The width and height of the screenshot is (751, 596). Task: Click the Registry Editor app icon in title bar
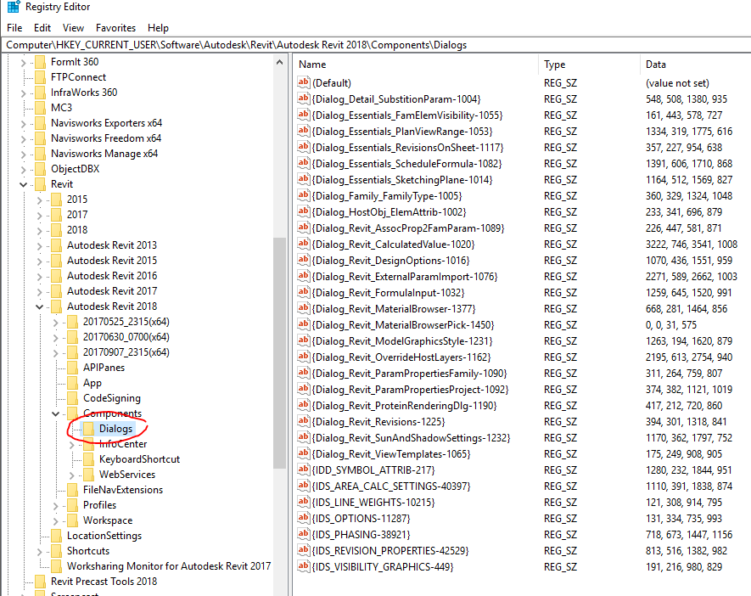point(14,7)
